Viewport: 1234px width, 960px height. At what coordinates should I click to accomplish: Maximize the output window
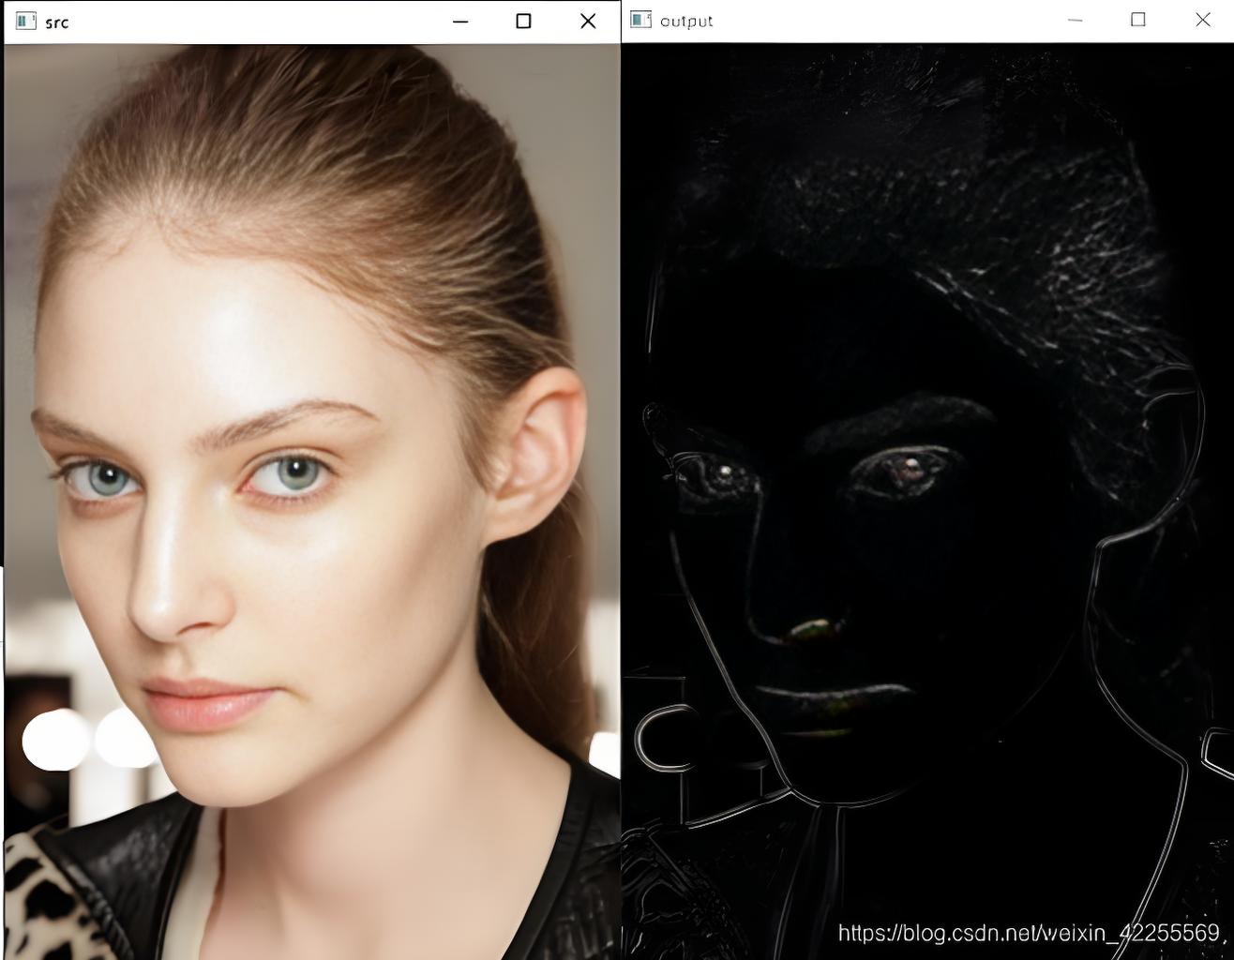click(1138, 20)
